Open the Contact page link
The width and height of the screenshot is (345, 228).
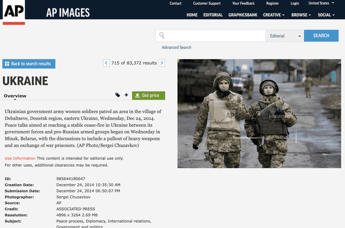175,3
